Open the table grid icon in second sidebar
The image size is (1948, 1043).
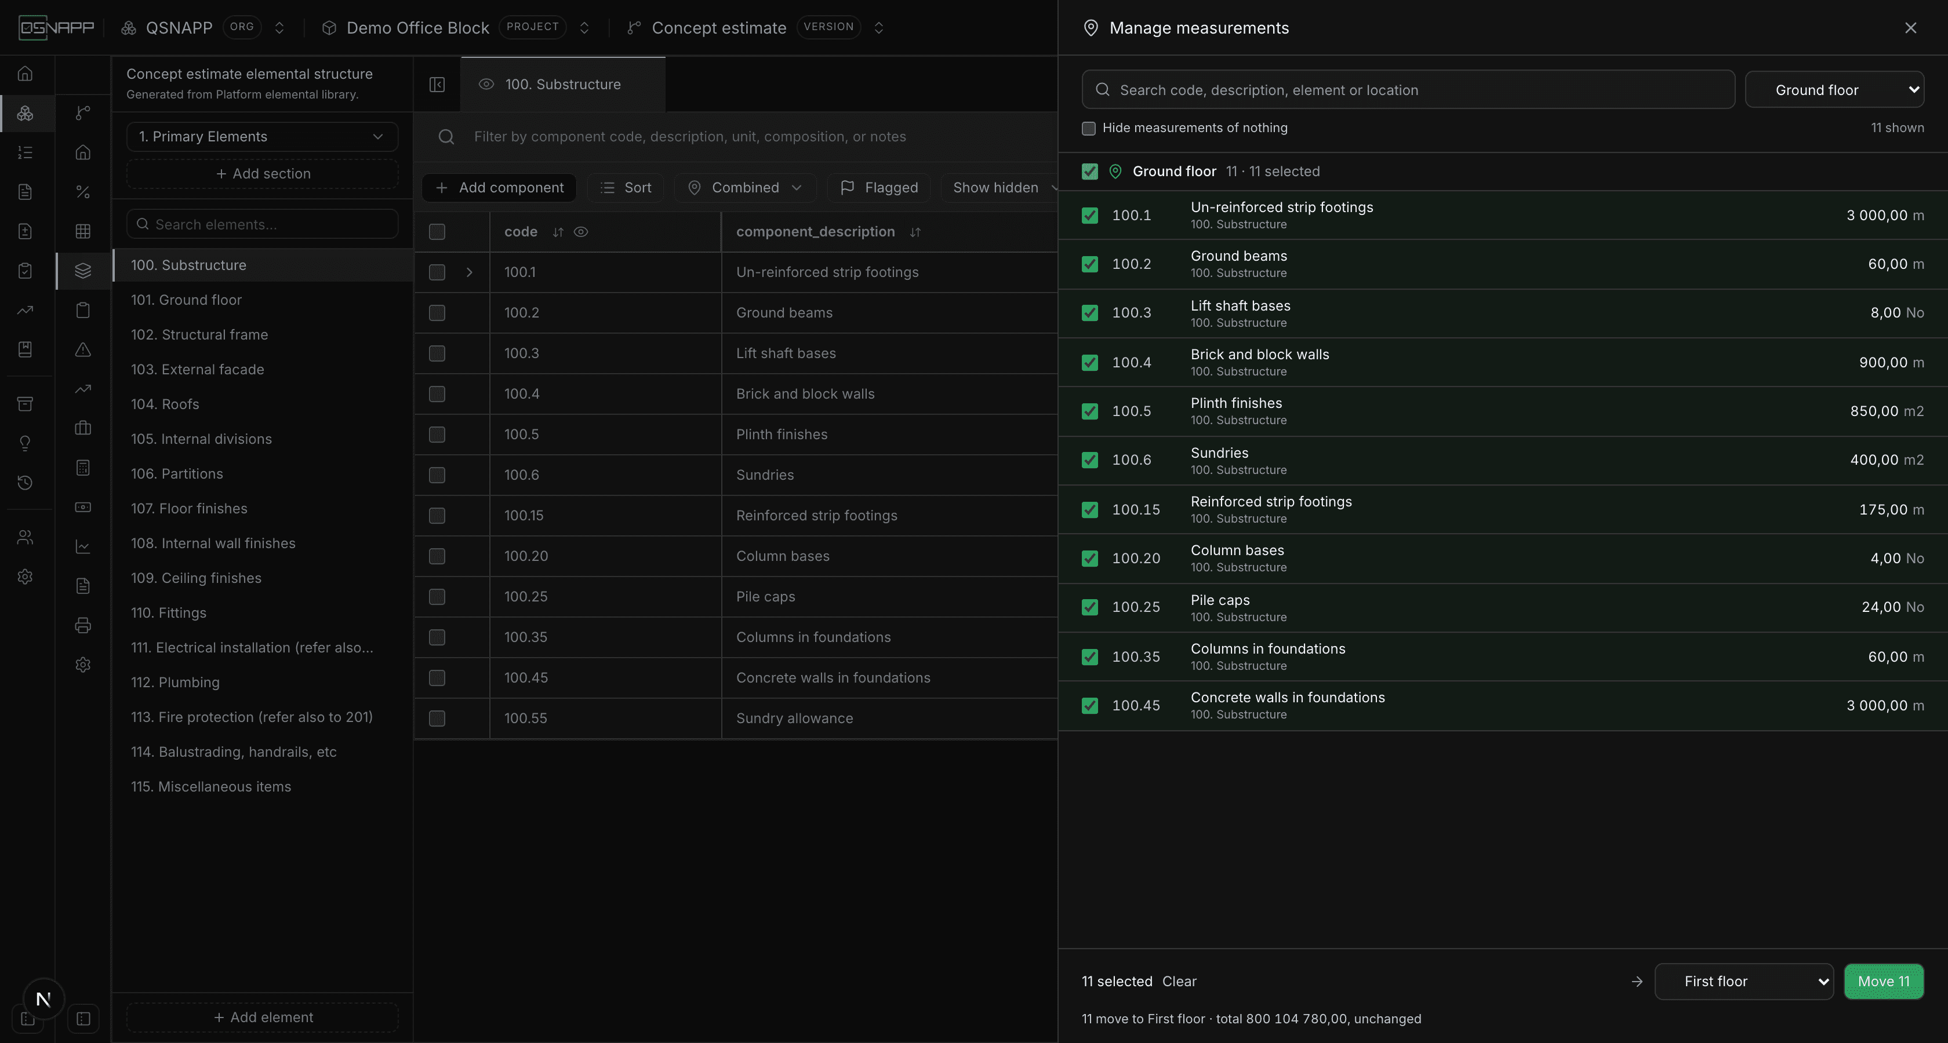(83, 231)
